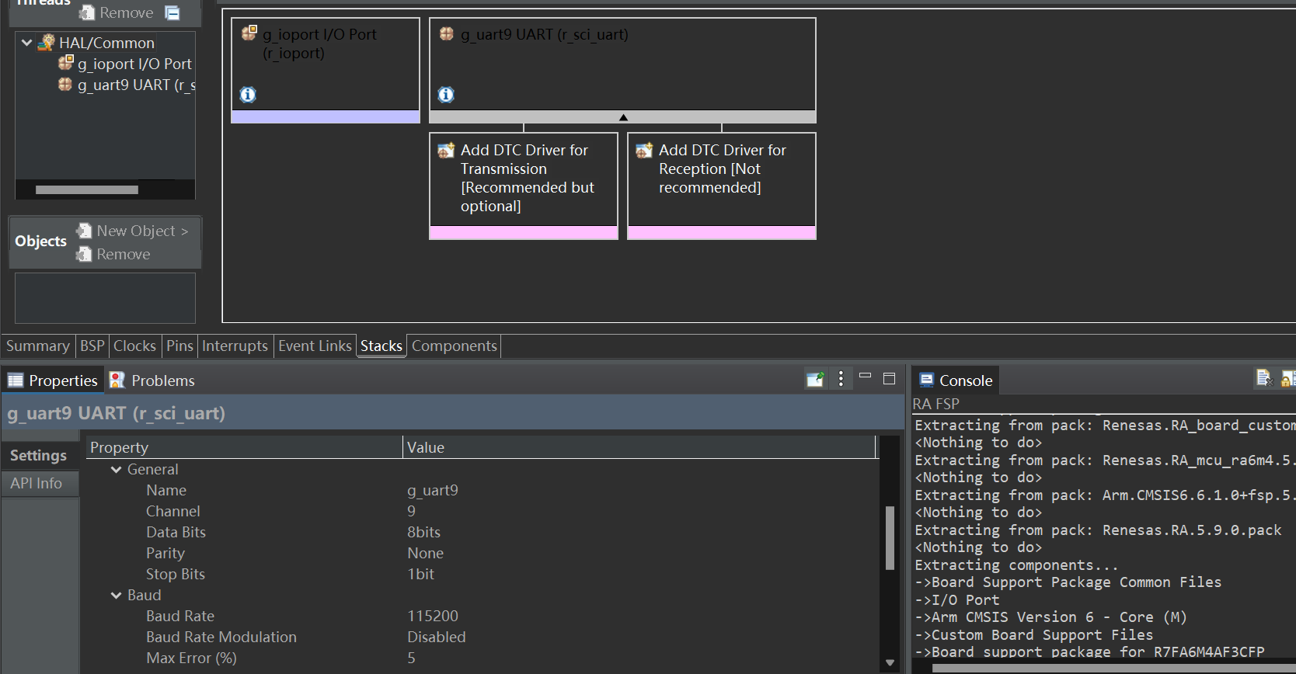The width and height of the screenshot is (1296, 674).
Task: Collapse the HAL/Common tree node
Action: pyautogui.click(x=27, y=43)
